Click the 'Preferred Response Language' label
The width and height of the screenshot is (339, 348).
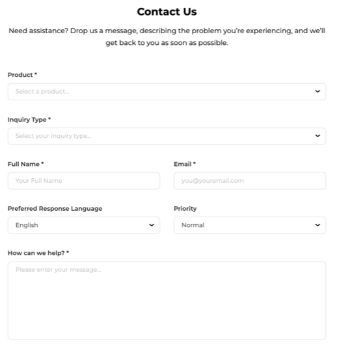[55, 209]
